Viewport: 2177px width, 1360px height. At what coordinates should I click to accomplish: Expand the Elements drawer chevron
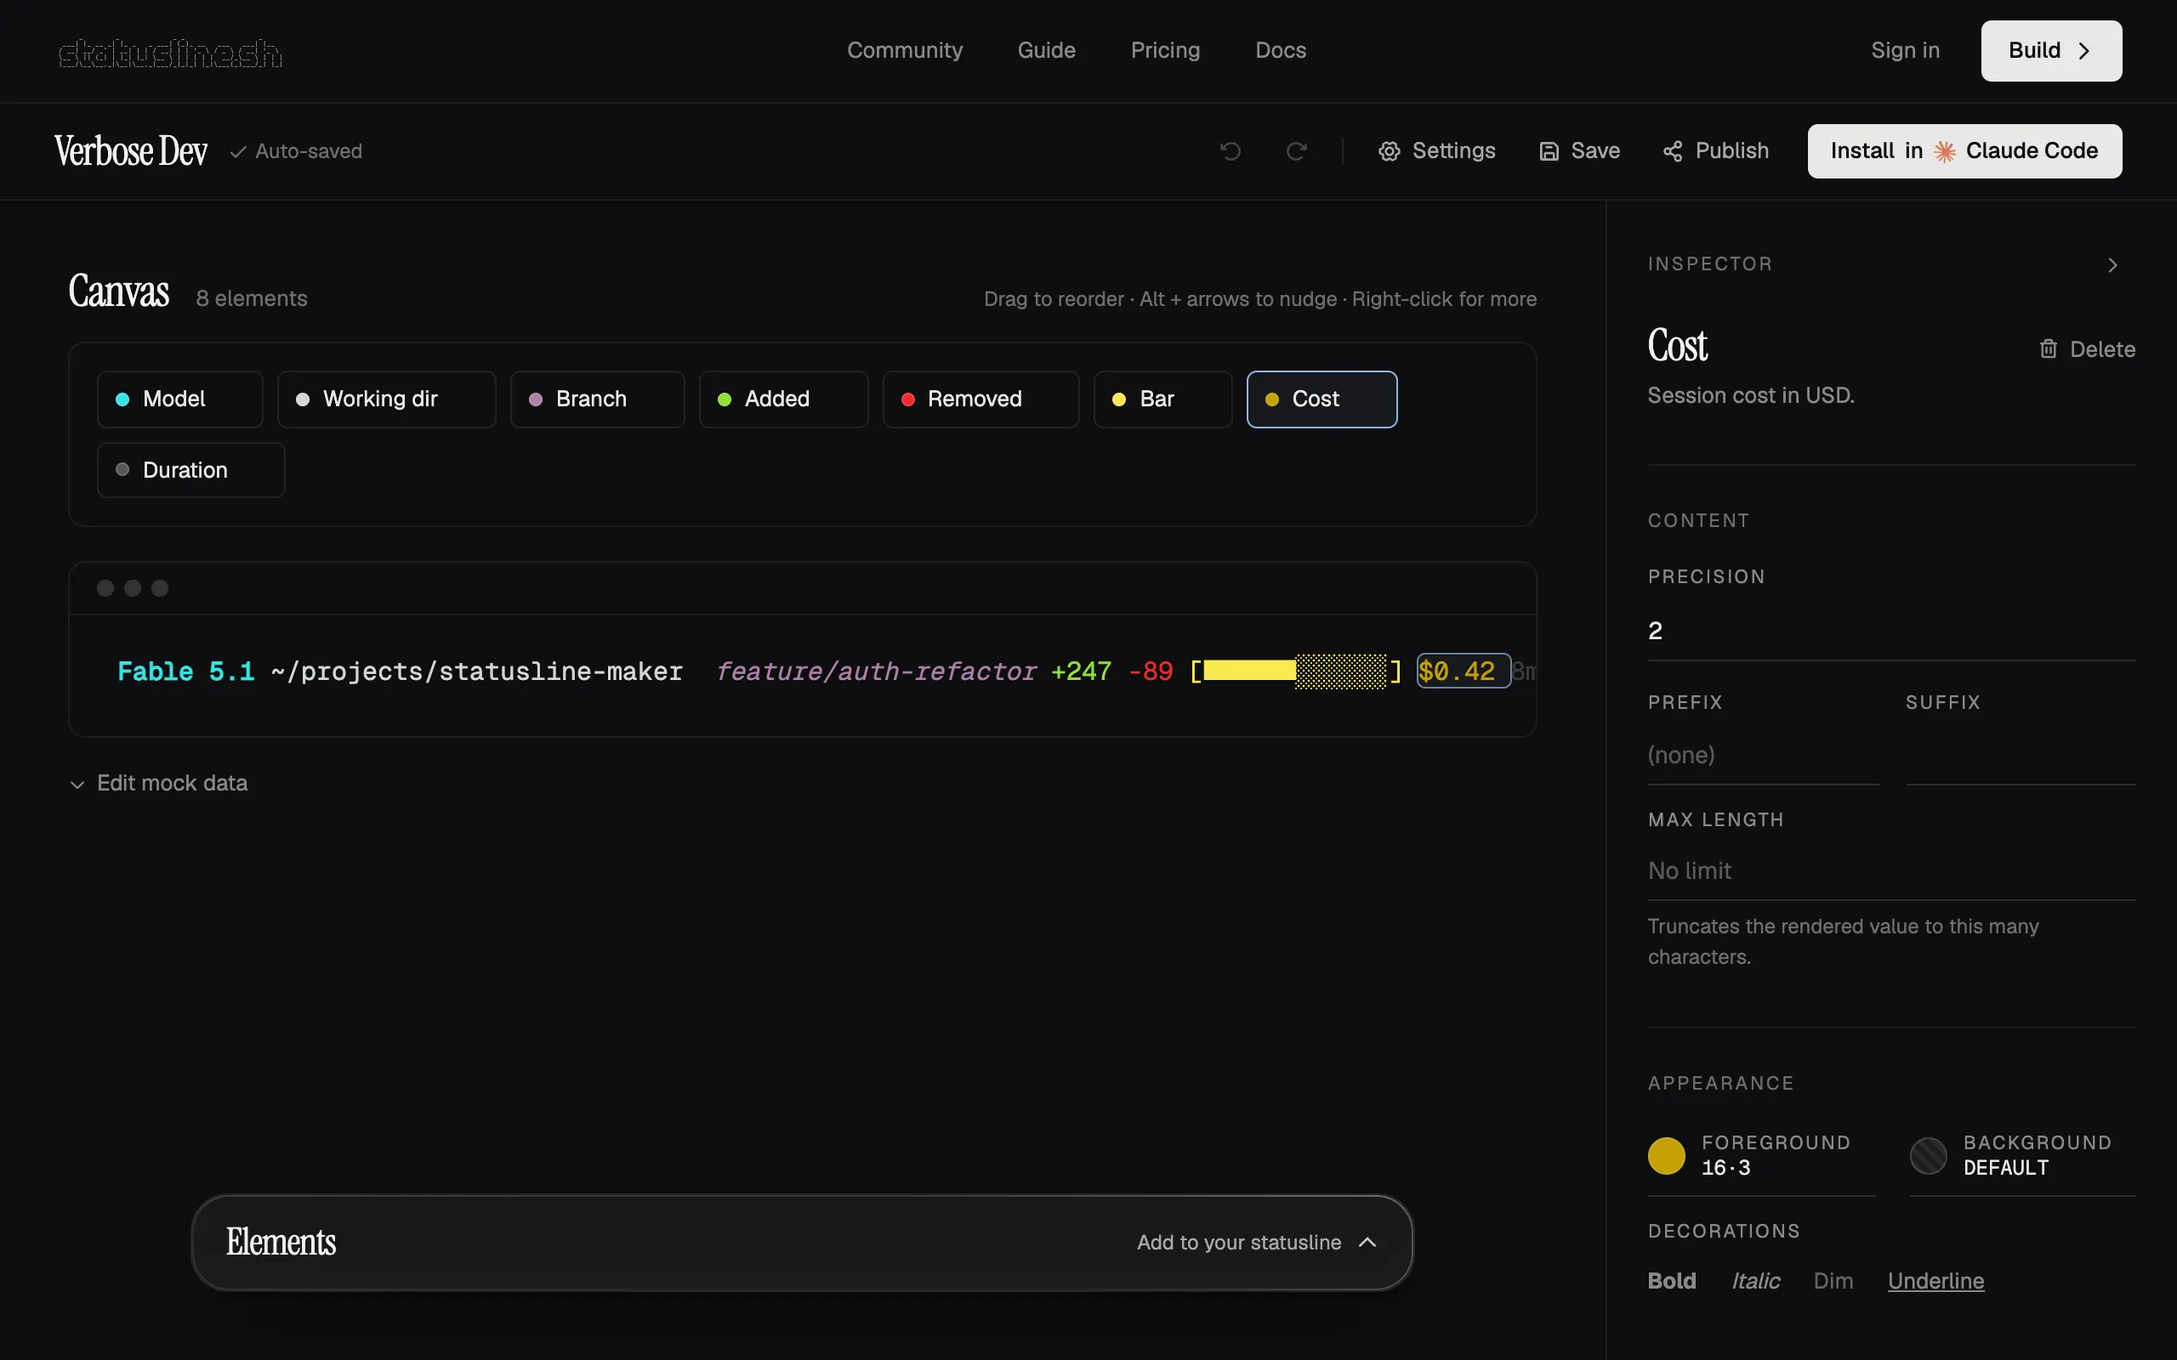point(1367,1242)
